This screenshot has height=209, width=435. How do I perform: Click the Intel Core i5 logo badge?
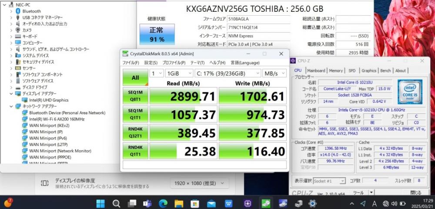(x=410, y=92)
